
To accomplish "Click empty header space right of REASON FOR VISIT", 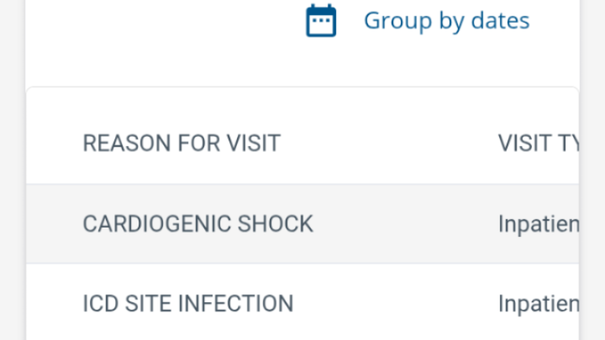I will tap(387, 143).
